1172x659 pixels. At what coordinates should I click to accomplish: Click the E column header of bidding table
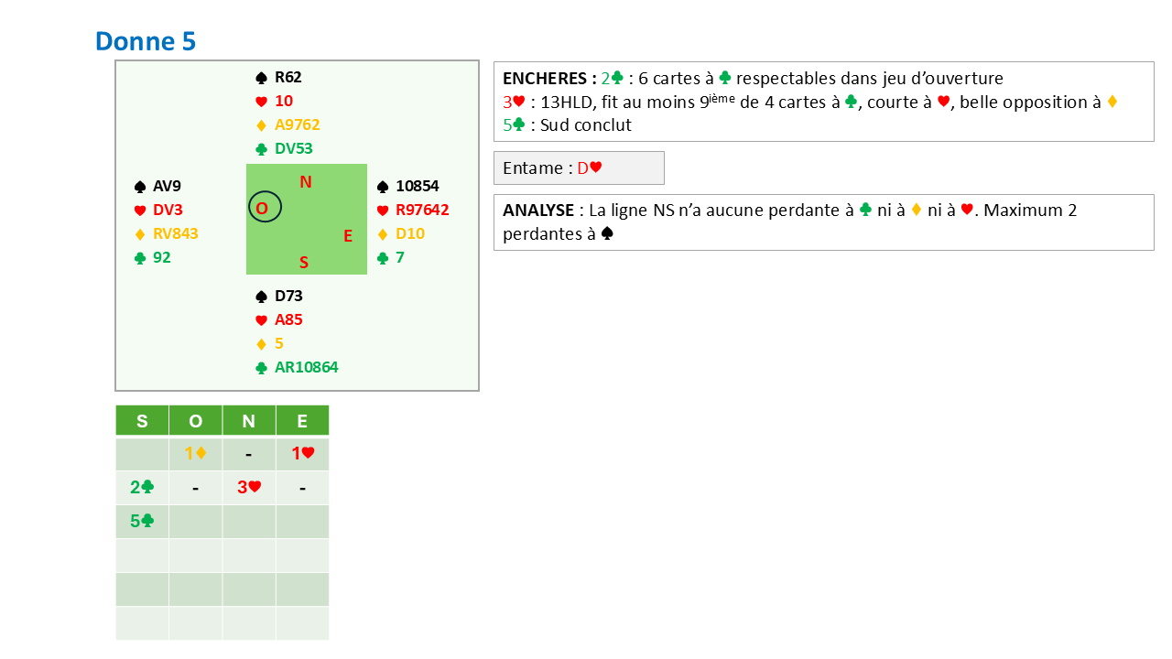tap(302, 421)
